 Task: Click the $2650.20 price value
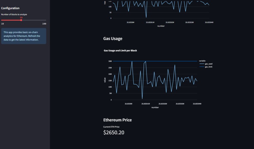(114, 133)
